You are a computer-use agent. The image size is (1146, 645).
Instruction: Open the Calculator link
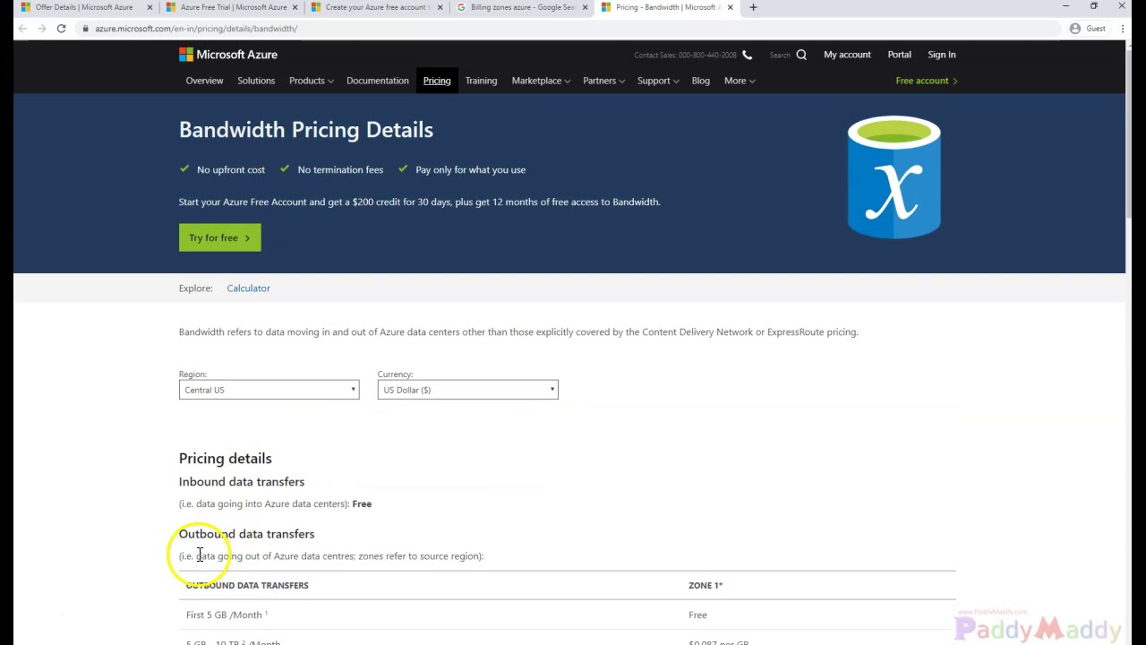click(x=248, y=288)
